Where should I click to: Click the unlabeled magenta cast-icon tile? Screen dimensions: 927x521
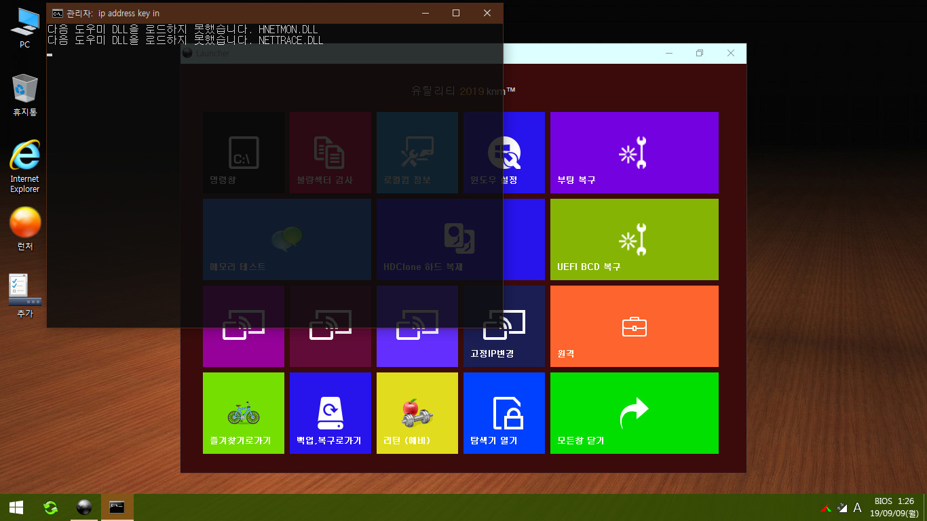(x=244, y=326)
